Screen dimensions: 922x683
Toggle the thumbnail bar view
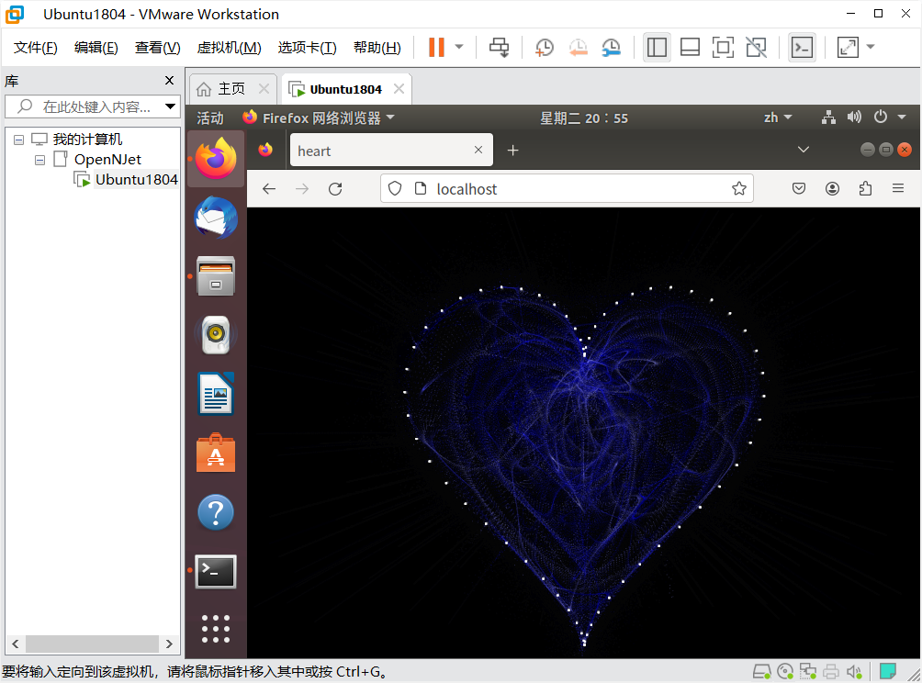(x=690, y=47)
